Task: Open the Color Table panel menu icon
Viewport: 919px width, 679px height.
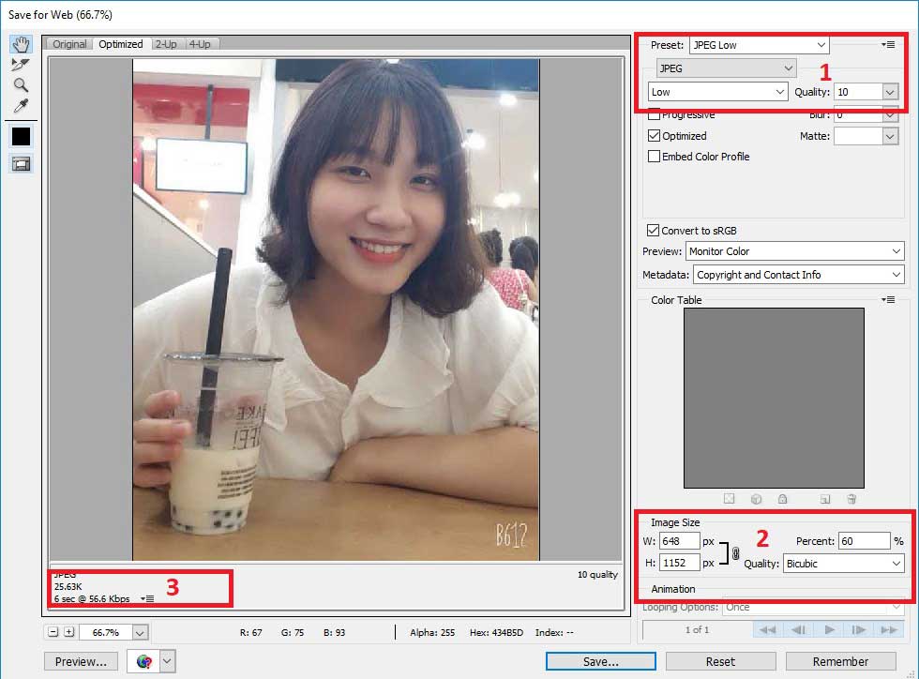Action: point(888,299)
